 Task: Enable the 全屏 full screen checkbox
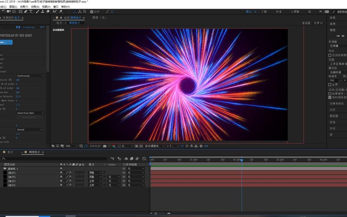[x=330, y=85]
